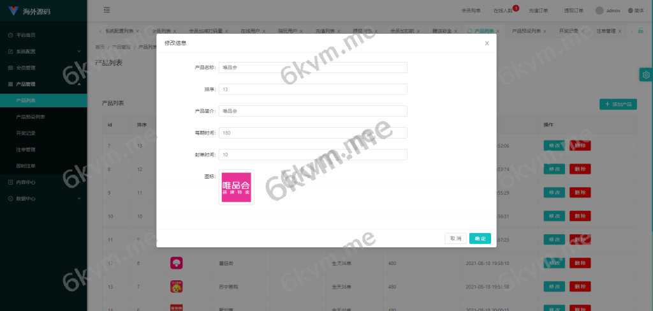The height and width of the screenshot is (311, 653).
Task: Toggle the sidebar collapse hamburger icon
Action: coord(106,10)
